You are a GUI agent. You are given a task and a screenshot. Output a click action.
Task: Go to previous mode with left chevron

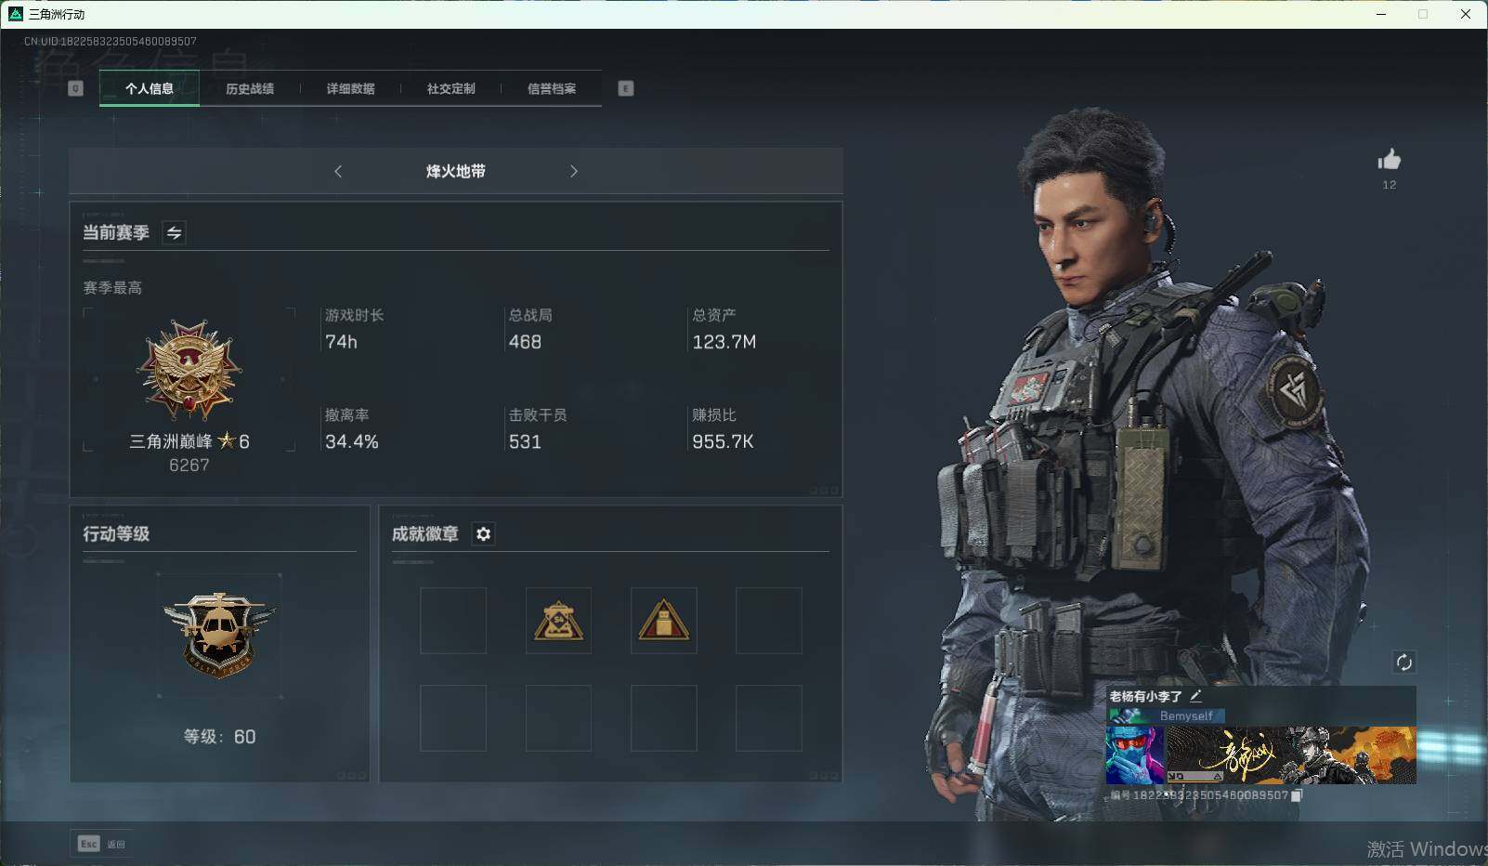pyautogui.click(x=338, y=171)
